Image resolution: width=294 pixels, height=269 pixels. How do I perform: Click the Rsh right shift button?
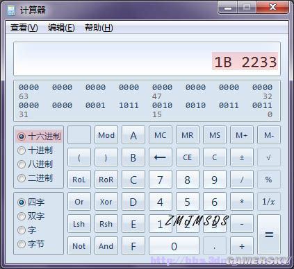[x=106, y=224]
